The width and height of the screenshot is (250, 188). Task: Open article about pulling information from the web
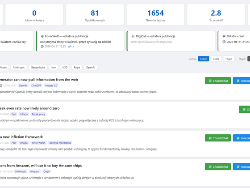(x=39, y=80)
